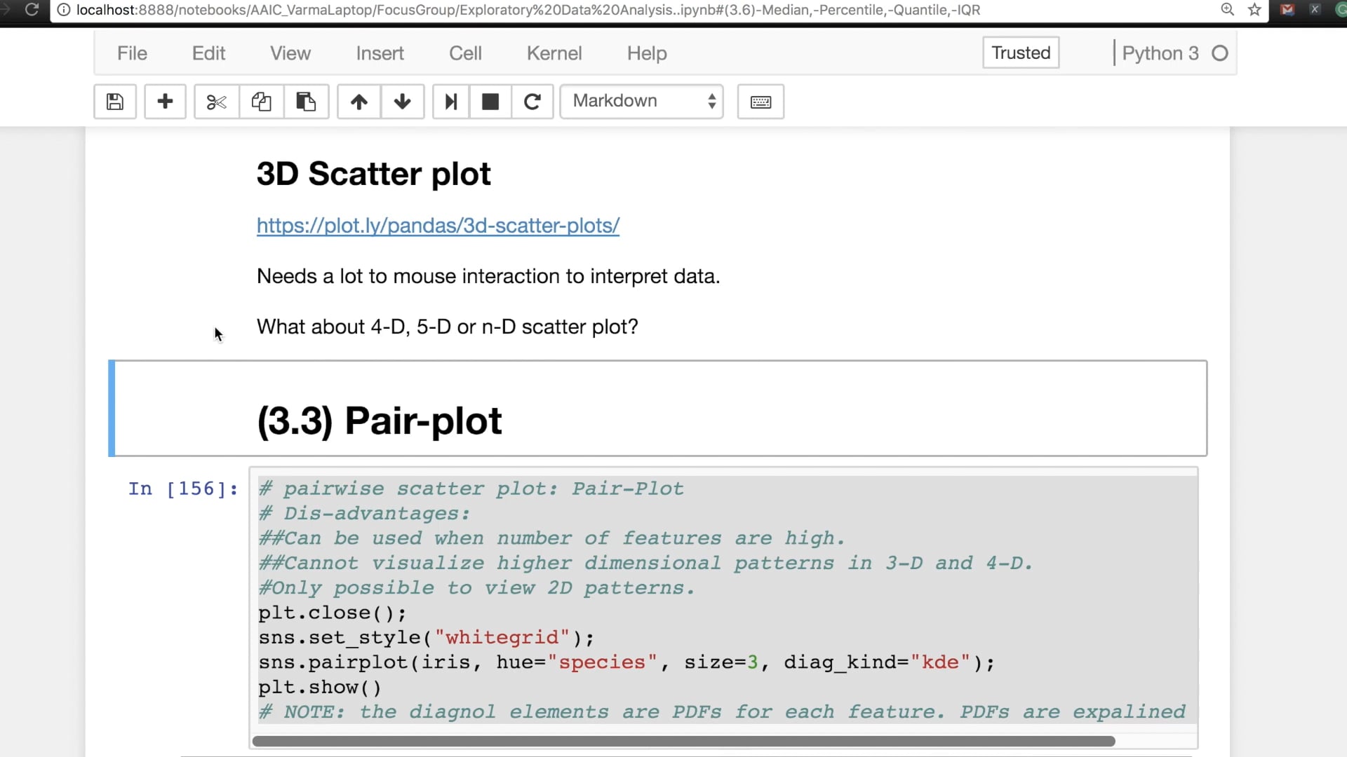
Task: Click the 'Needs a lot to mouse interaction' text
Action: [x=488, y=277]
